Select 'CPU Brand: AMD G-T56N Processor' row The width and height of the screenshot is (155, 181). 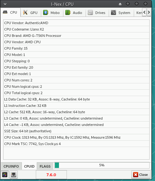[x=76, y=36]
